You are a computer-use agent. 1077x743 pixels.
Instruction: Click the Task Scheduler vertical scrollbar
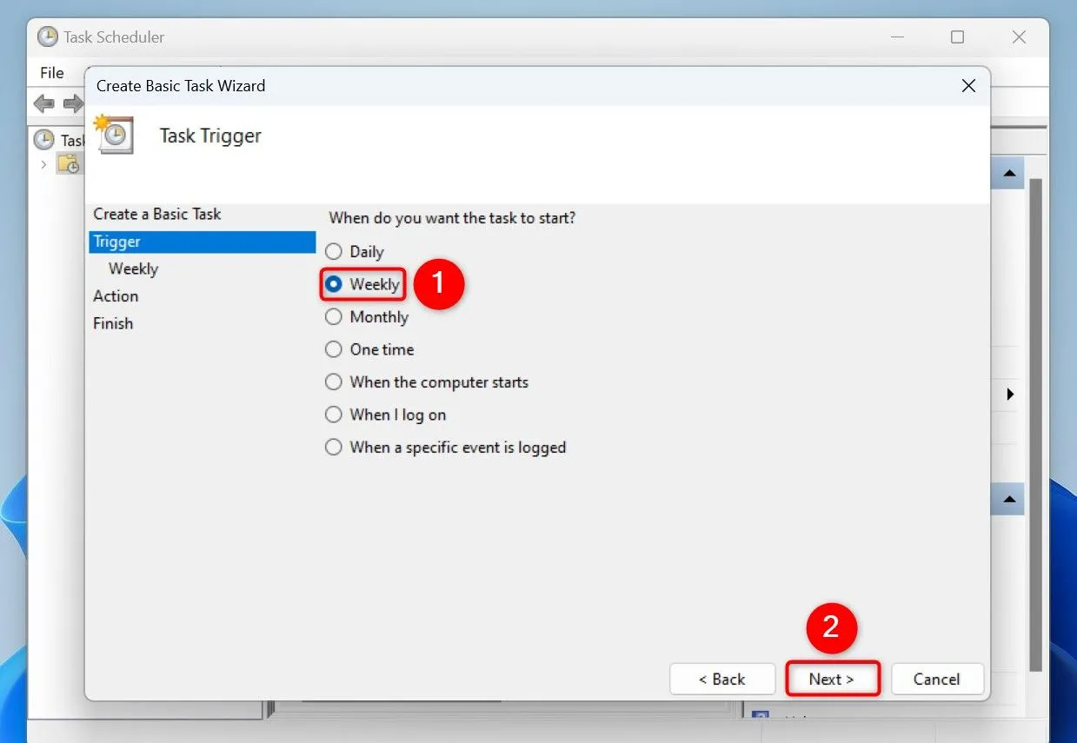pos(1035,424)
